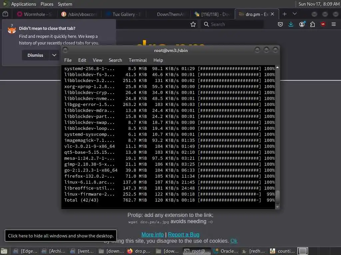
Task: Switch to Wormhole tab
Action: (x=35, y=14)
